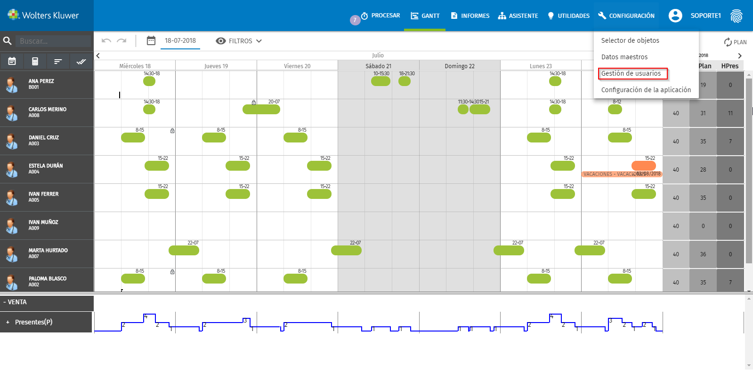The width and height of the screenshot is (753, 371).
Task: Go to next week in Gantt
Action: coord(740,55)
